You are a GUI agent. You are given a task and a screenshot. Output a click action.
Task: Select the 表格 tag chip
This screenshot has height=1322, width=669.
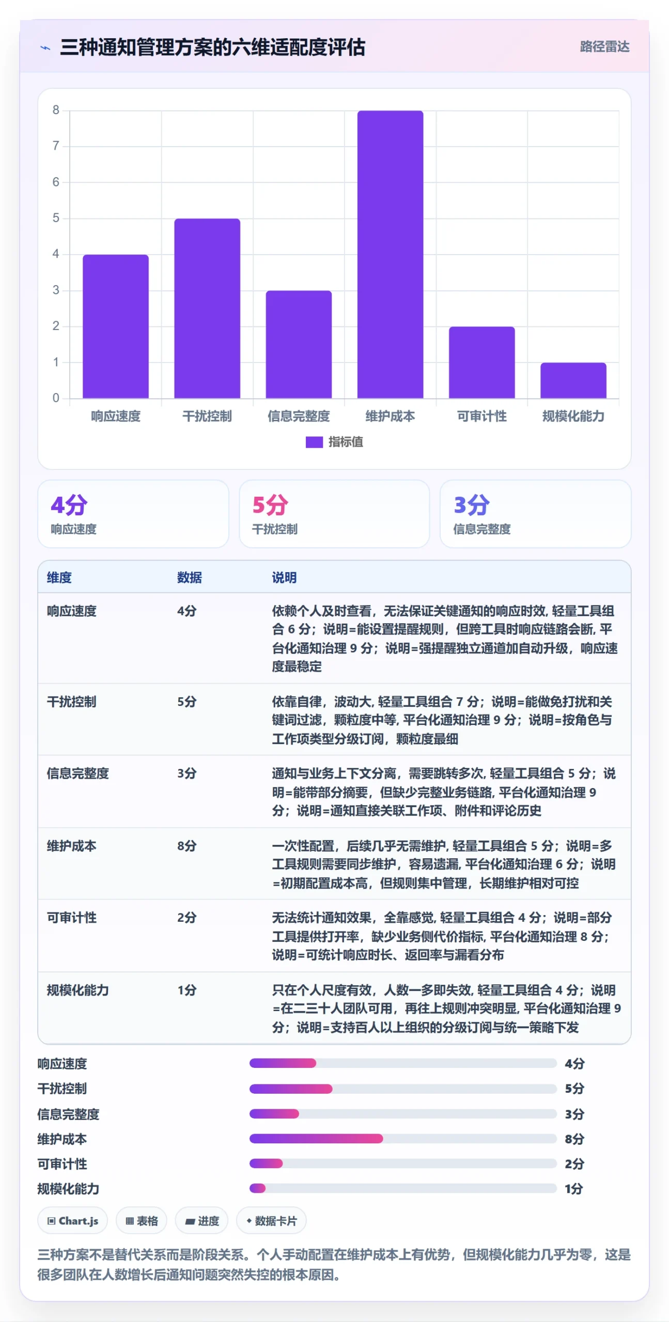point(142,1221)
